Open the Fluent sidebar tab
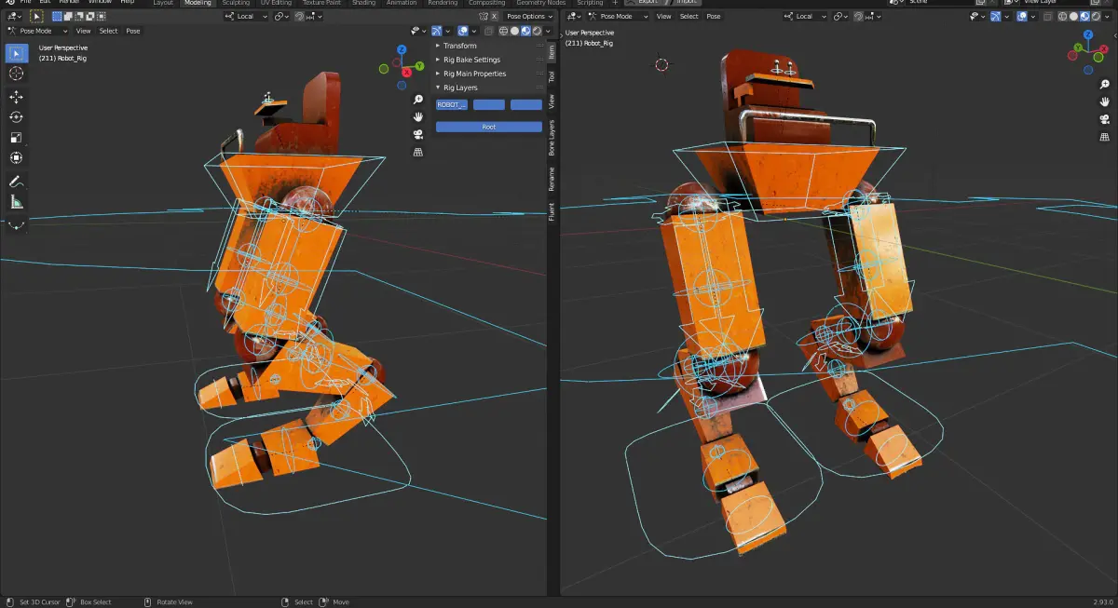 [x=552, y=211]
